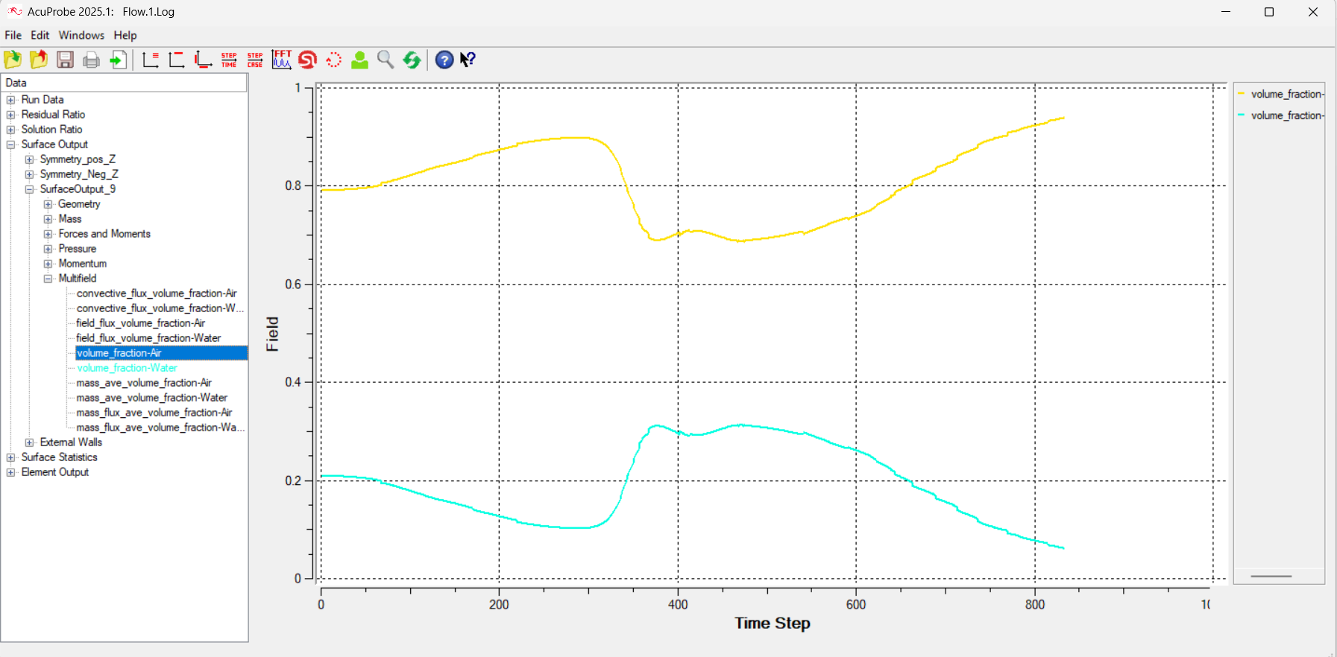Expand the Pressure node
Screen dimensions: 1337x657
pos(48,249)
